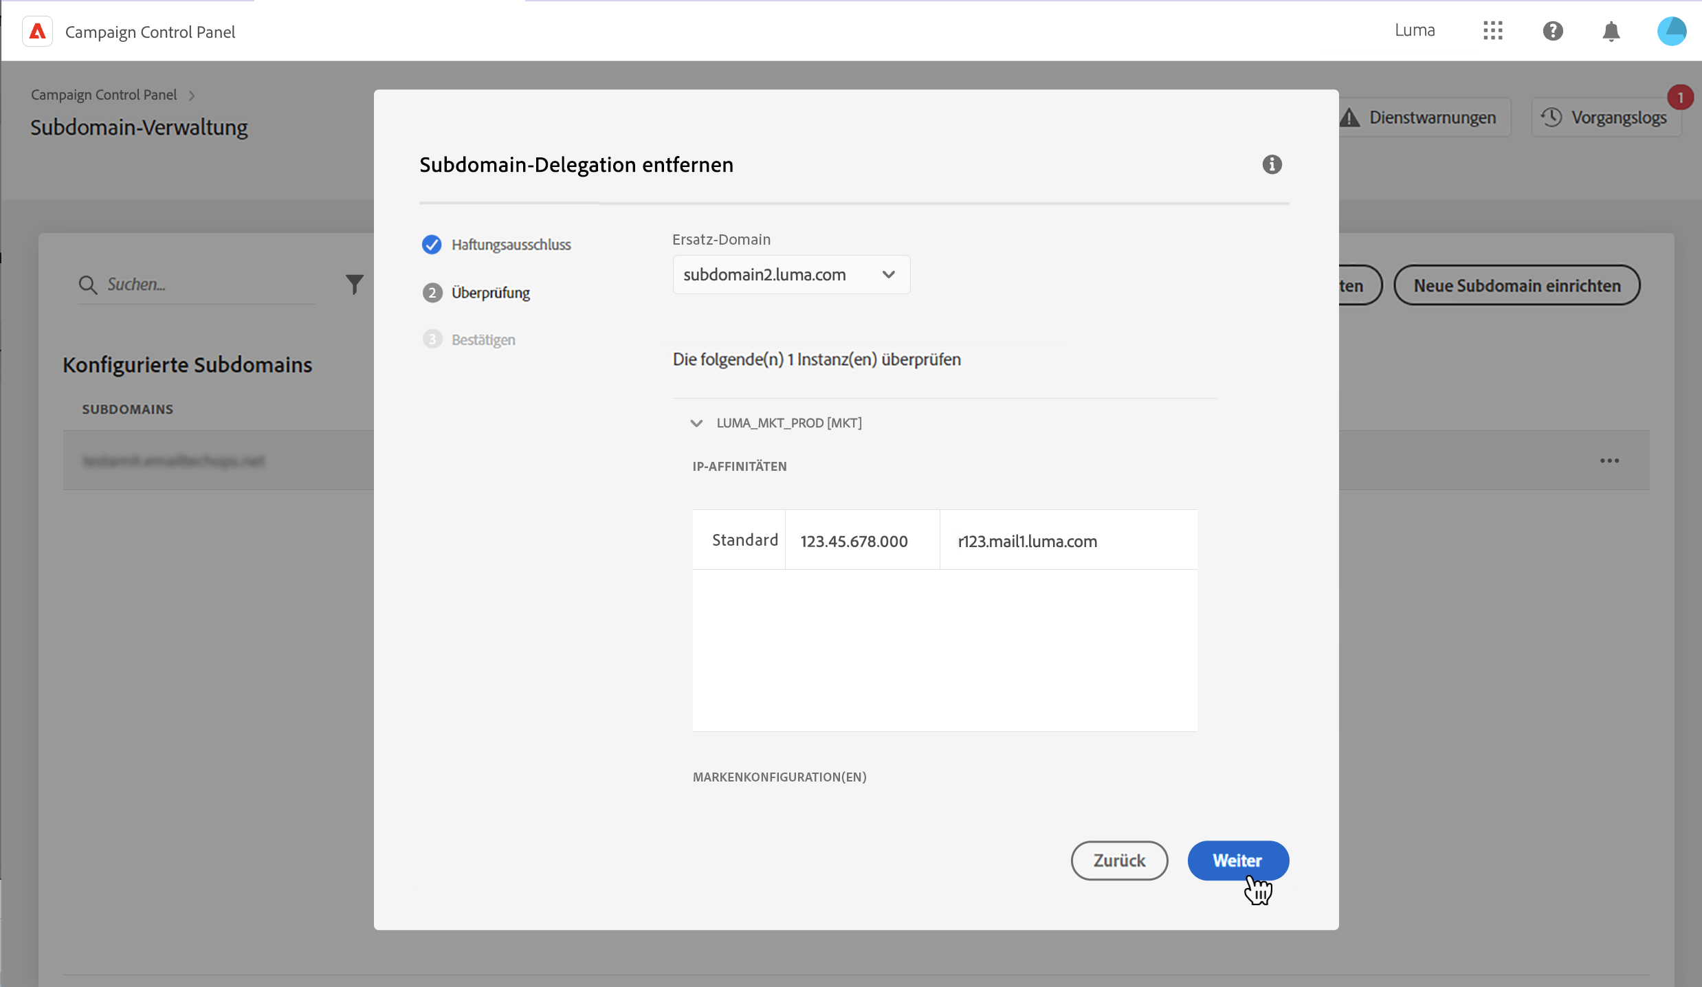Click the Suchen search field
Viewport: 1702px width, 987px height.
point(206,285)
